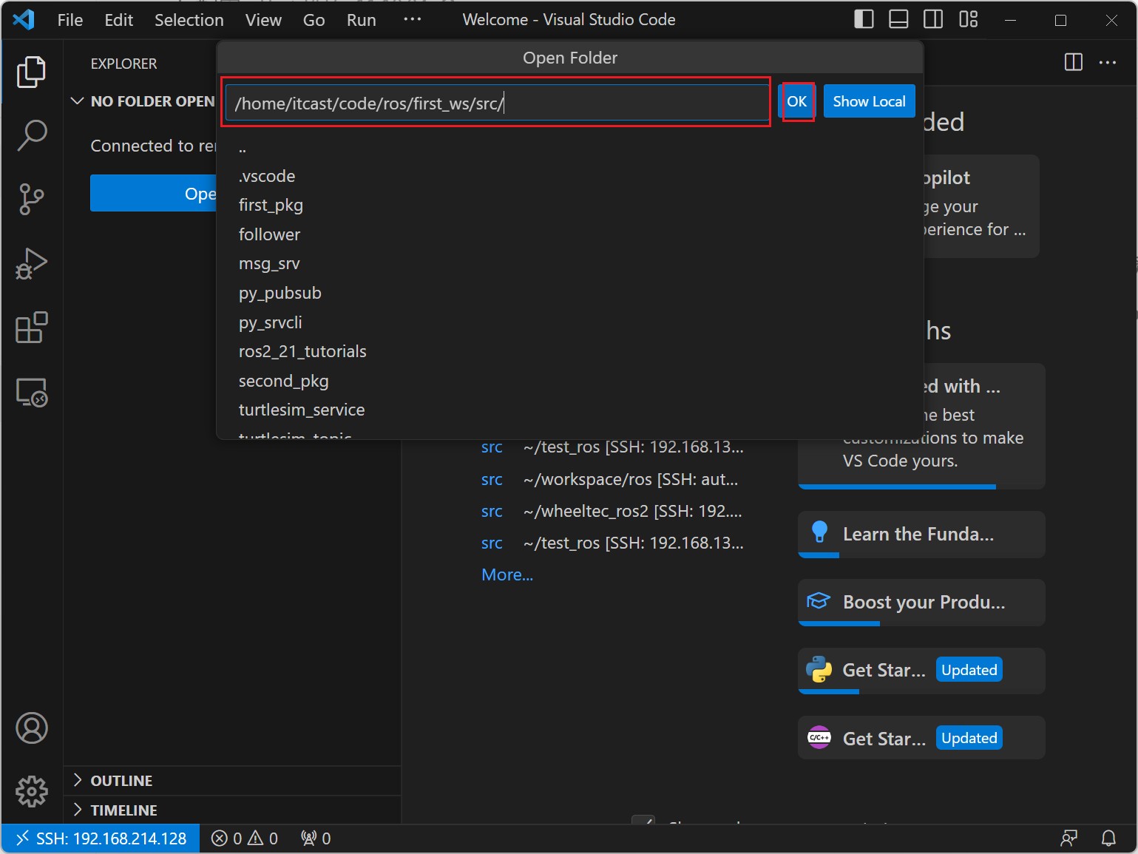The width and height of the screenshot is (1138, 854).
Task: Click the VS Code logo icon
Action: (x=24, y=19)
